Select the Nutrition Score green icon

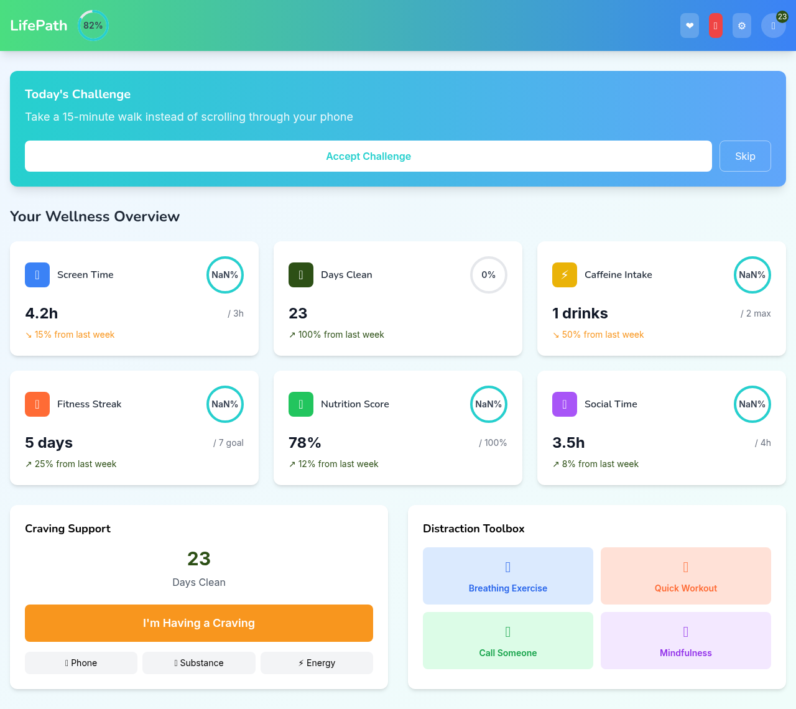click(301, 404)
